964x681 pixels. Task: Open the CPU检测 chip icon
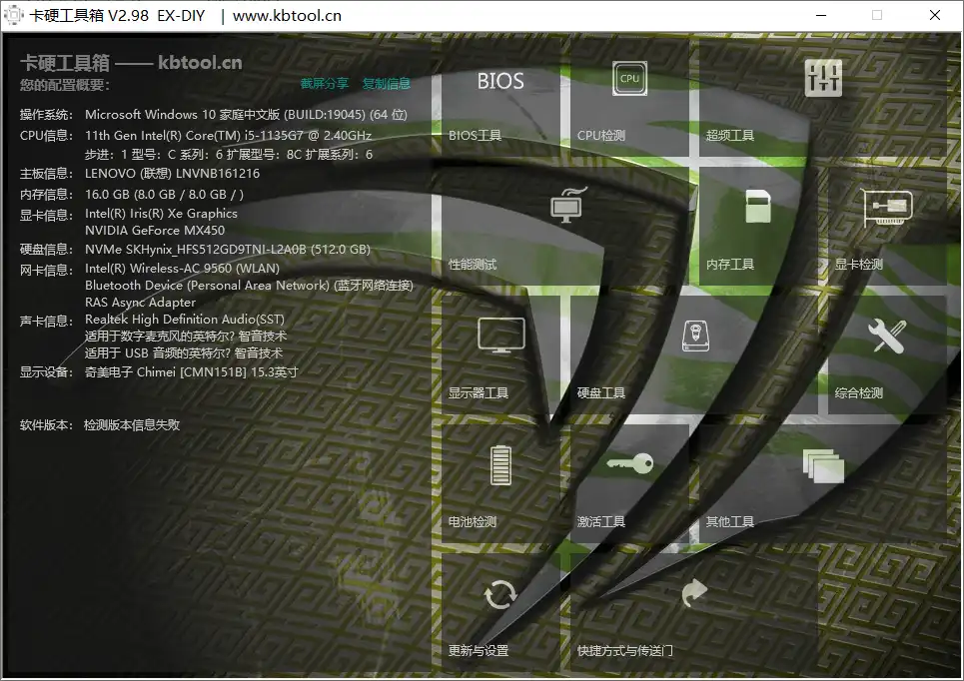pyautogui.click(x=629, y=78)
